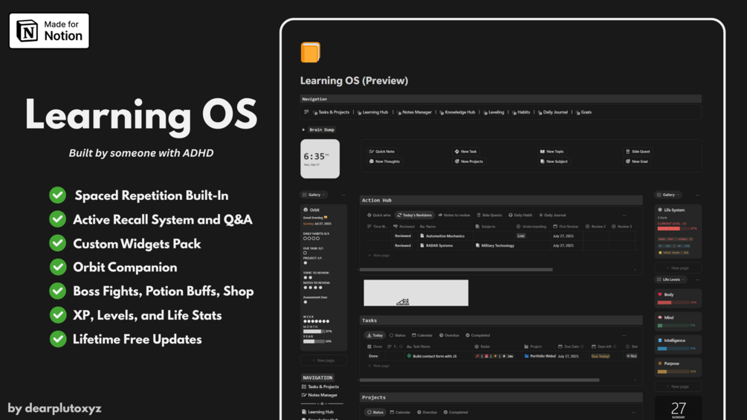Open Military Technology subject
The height and width of the screenshot is (420, 747).
point(495,246)
